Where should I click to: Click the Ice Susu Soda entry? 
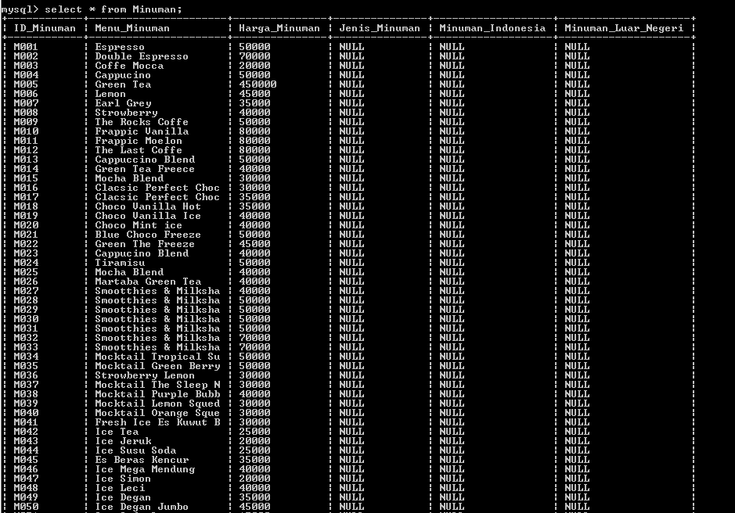tap(135, 450)
